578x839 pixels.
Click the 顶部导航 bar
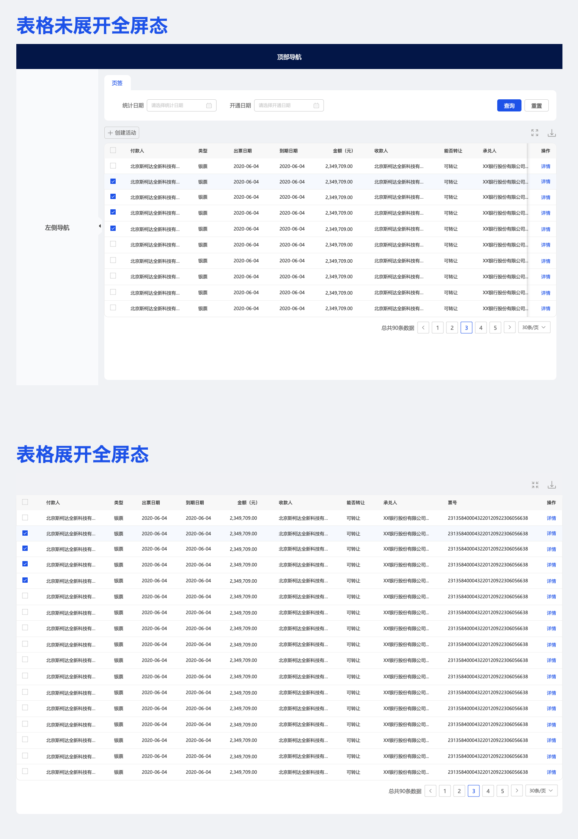(x=289, y=57)
